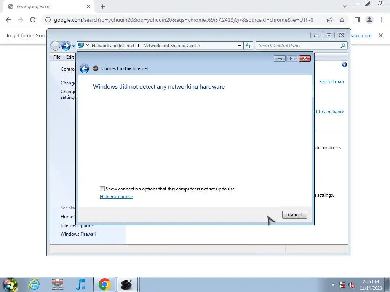
Task: Open the library taskbar icon
Action: point(58,284)
